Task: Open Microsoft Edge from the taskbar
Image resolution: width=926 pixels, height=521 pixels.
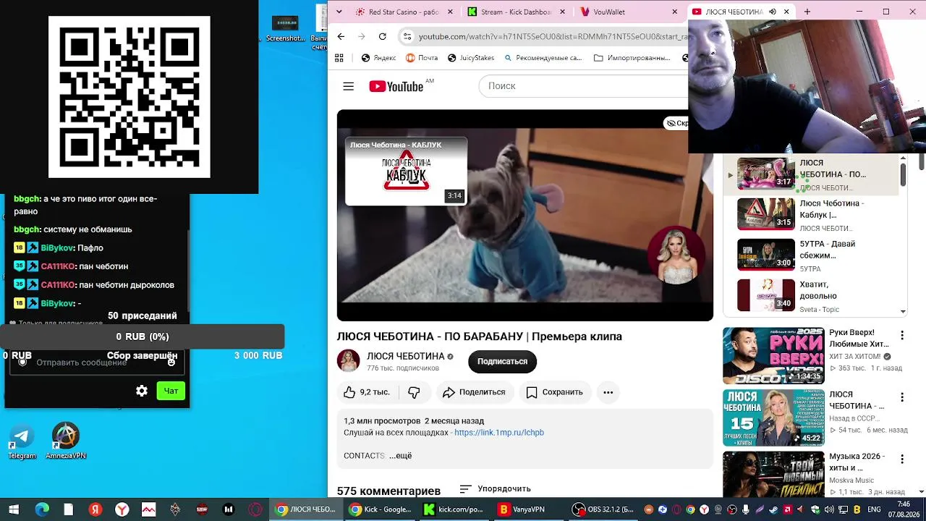Action: pos(42,509)
